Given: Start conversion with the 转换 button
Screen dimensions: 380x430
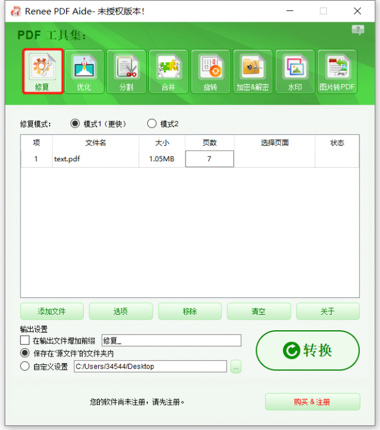Looking at the screenshot, I should (308, 351).
